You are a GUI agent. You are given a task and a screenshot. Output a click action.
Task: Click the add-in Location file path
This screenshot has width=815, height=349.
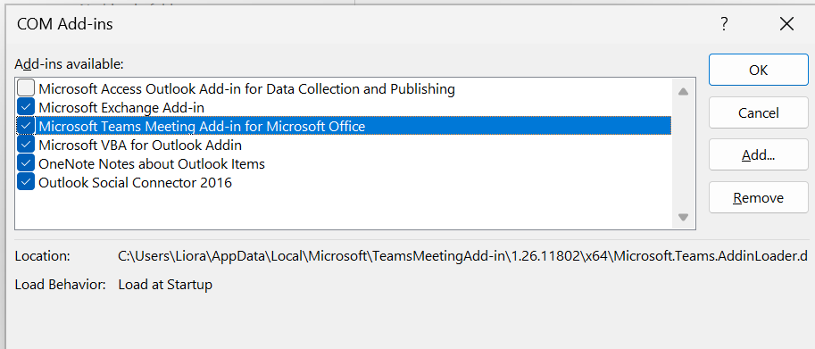pos(463,256)
